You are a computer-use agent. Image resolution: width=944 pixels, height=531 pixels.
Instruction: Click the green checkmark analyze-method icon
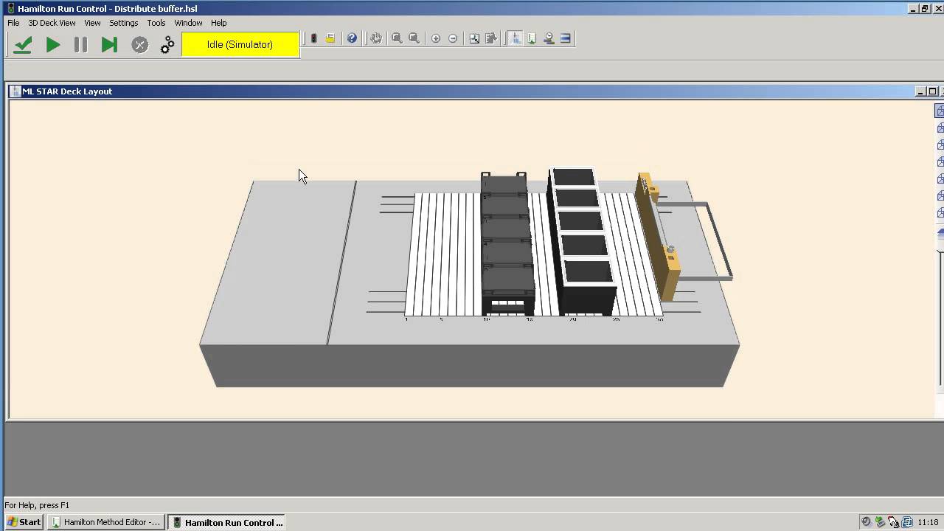(23, 45)
